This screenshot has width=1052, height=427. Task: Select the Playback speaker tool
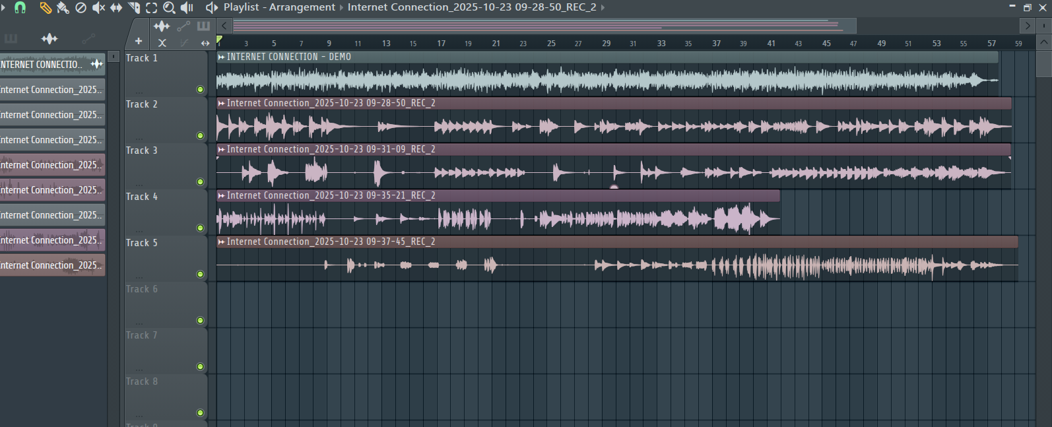click(x=187, y=7)
